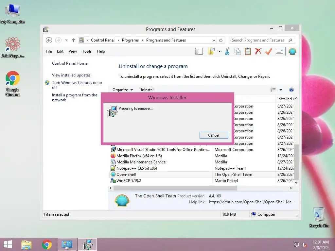The width and height of the screenshot is (335, 251).
Task: Click the vertical scrollbar up arrow
Action: tap(296, 99)
